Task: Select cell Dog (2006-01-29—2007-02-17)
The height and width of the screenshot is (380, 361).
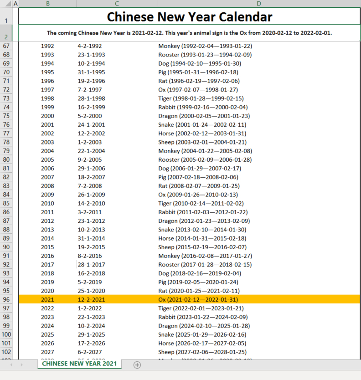Action: click(259, 168)
